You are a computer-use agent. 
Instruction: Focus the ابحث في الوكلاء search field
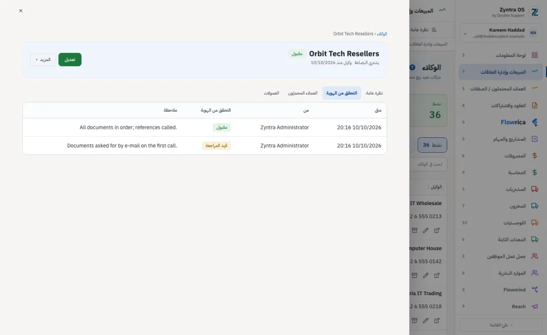click(428, 164)
